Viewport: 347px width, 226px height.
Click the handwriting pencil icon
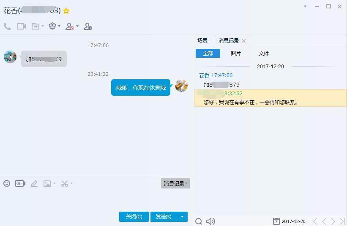point(34,183)
